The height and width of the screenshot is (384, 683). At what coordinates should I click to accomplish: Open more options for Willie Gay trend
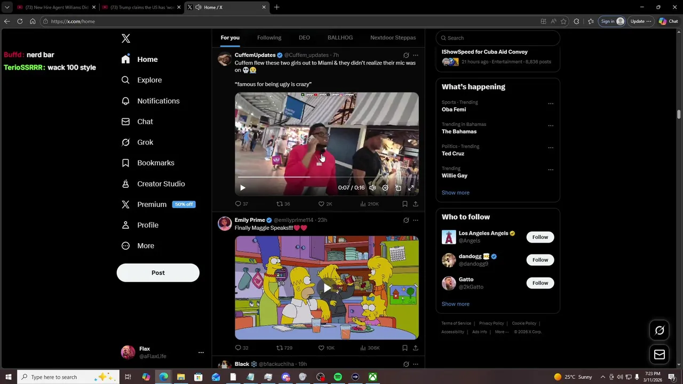551,170
